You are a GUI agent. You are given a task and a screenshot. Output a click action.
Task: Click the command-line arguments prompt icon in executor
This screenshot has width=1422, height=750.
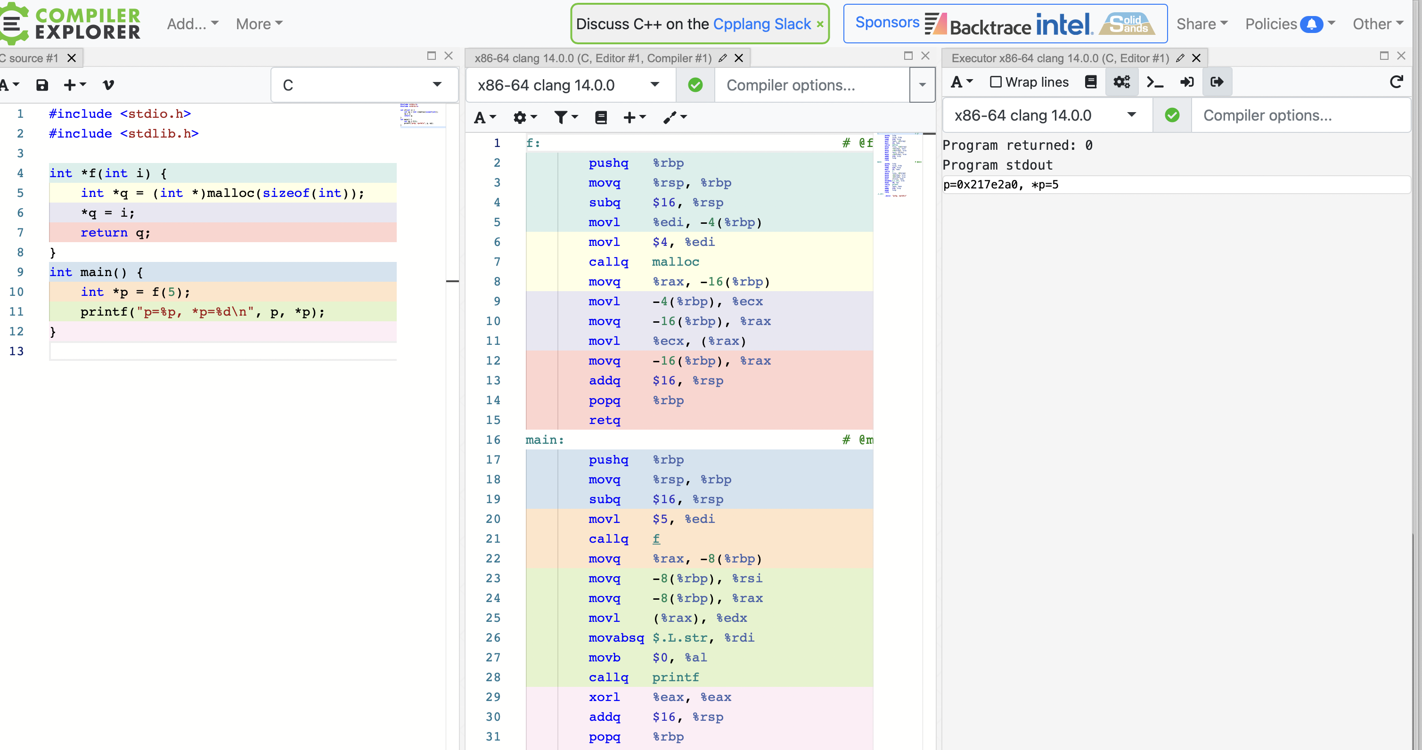click(1154, 82)
